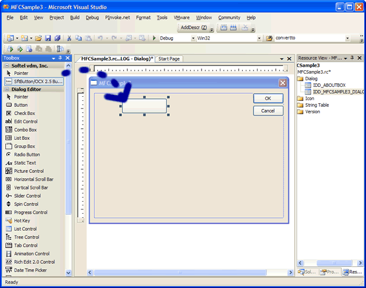Open the Format menu
366x288 pixels.
click(x=143, y=18)
